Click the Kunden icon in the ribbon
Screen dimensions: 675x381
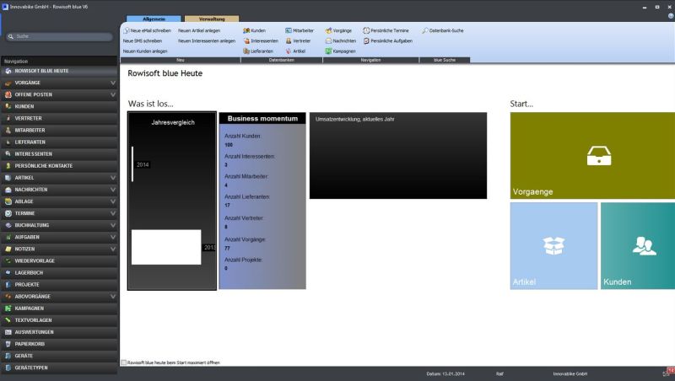[246, 30]
